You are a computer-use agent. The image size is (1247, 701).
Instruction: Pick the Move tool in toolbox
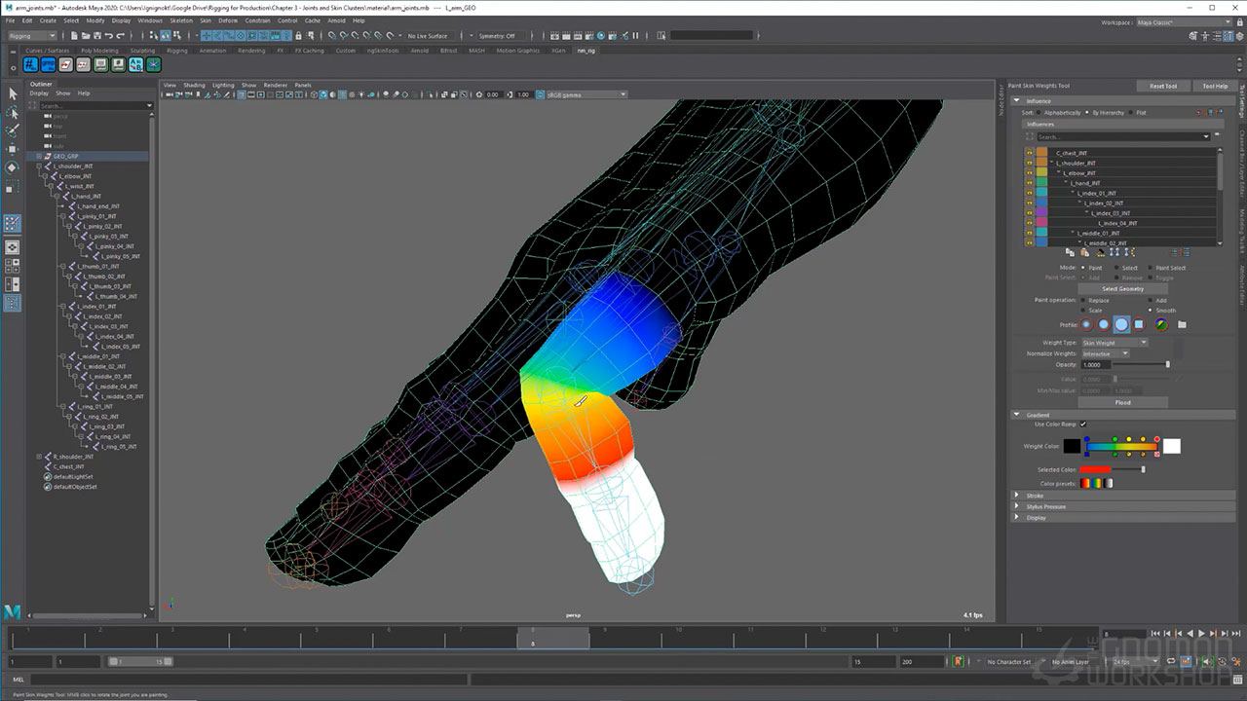tap(13, 149)
